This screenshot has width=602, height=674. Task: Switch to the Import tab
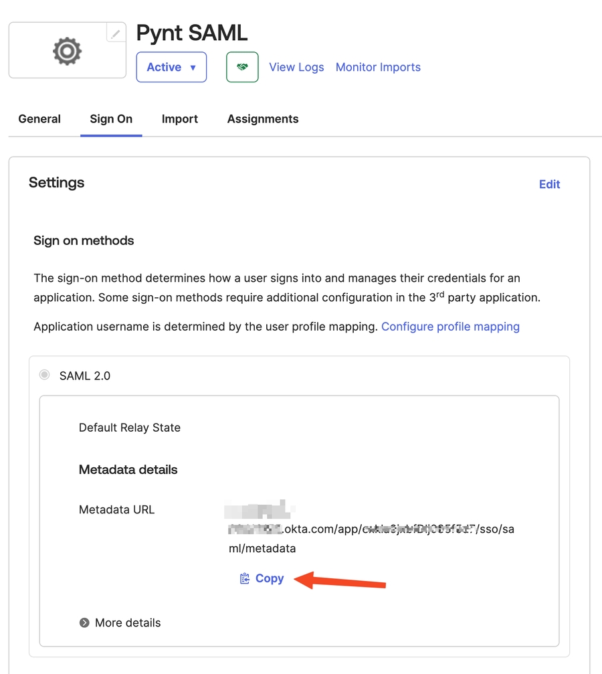click(180, 119)
